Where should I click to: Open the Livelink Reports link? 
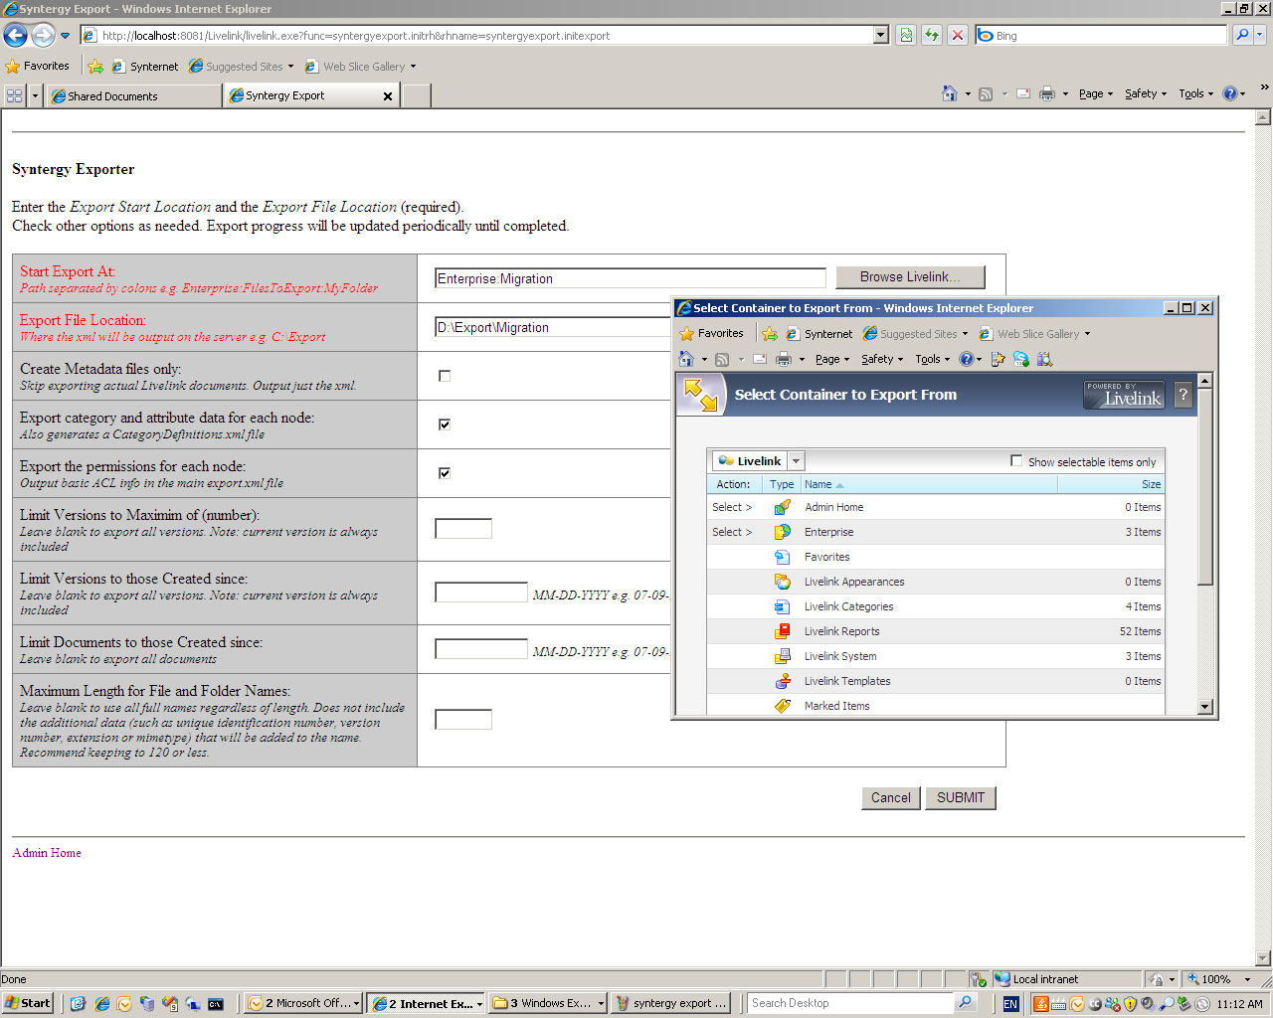(x=841, y=631)
